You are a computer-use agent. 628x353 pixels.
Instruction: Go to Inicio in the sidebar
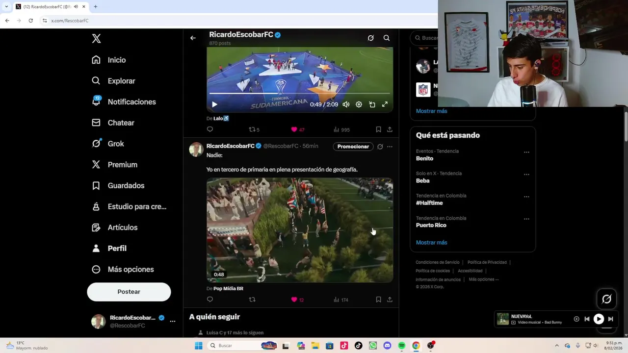pos(109,60)
